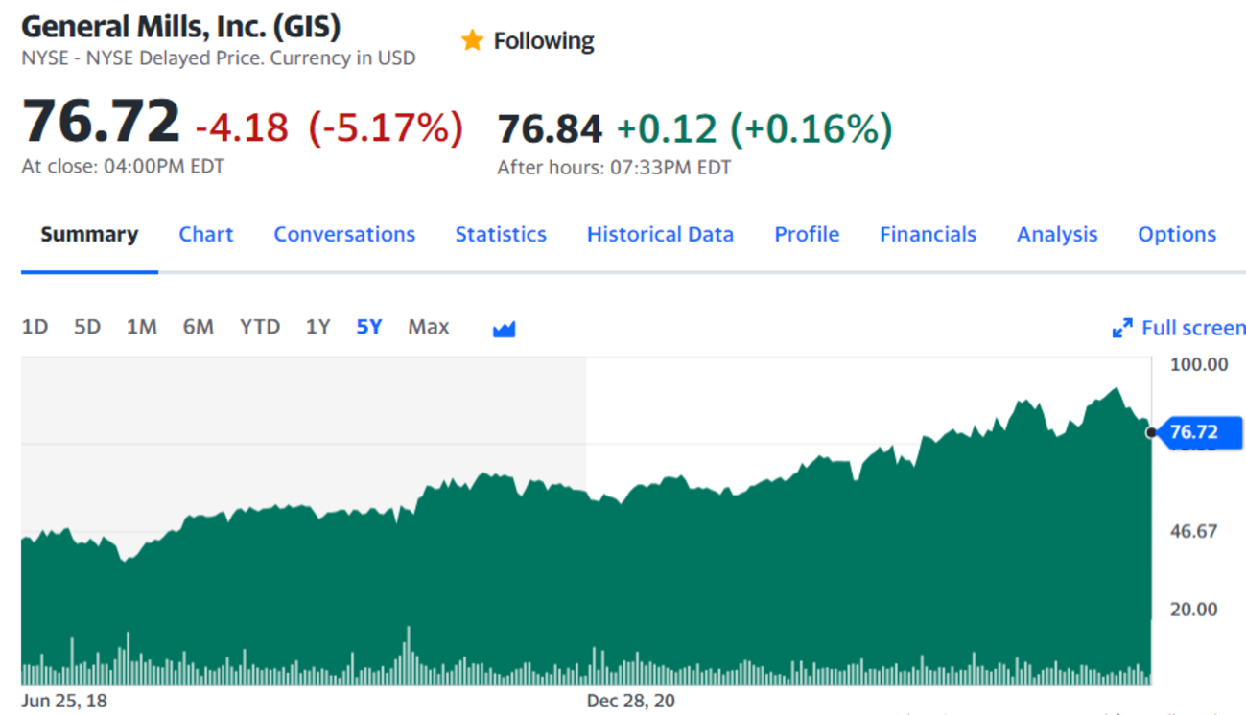Image resolution: width=1246 pixels, height=715 pixels.
Task: Toggle the Following watchlist label
Action: [x=544, y=41]
